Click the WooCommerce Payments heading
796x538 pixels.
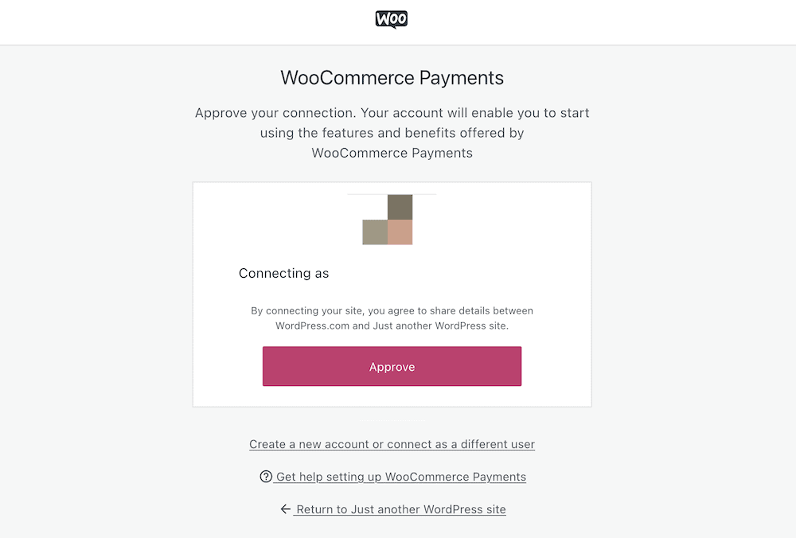(x=392, y=77)
